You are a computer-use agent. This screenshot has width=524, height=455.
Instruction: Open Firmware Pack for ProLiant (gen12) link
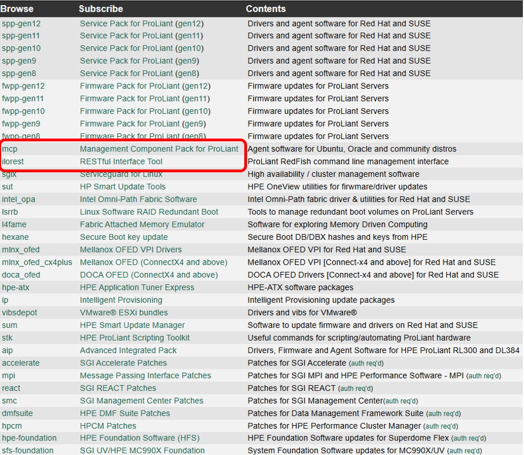click(x=145, y=86)
